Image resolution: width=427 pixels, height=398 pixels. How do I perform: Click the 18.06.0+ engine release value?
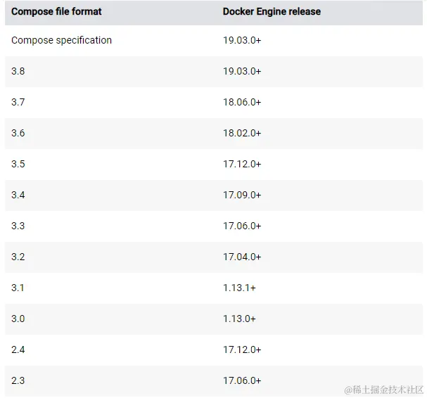click(x=242, y=102)
